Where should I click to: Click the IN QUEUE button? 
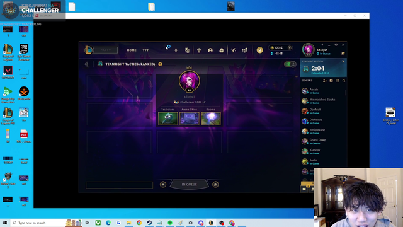pyautogui.click(x=189, y=185)
